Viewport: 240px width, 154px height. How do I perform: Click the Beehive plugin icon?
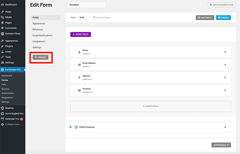coord(2,108)
